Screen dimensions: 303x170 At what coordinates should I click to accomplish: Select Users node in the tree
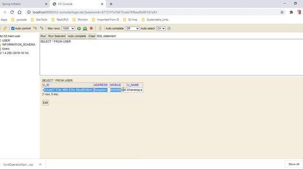coord(6,49)
